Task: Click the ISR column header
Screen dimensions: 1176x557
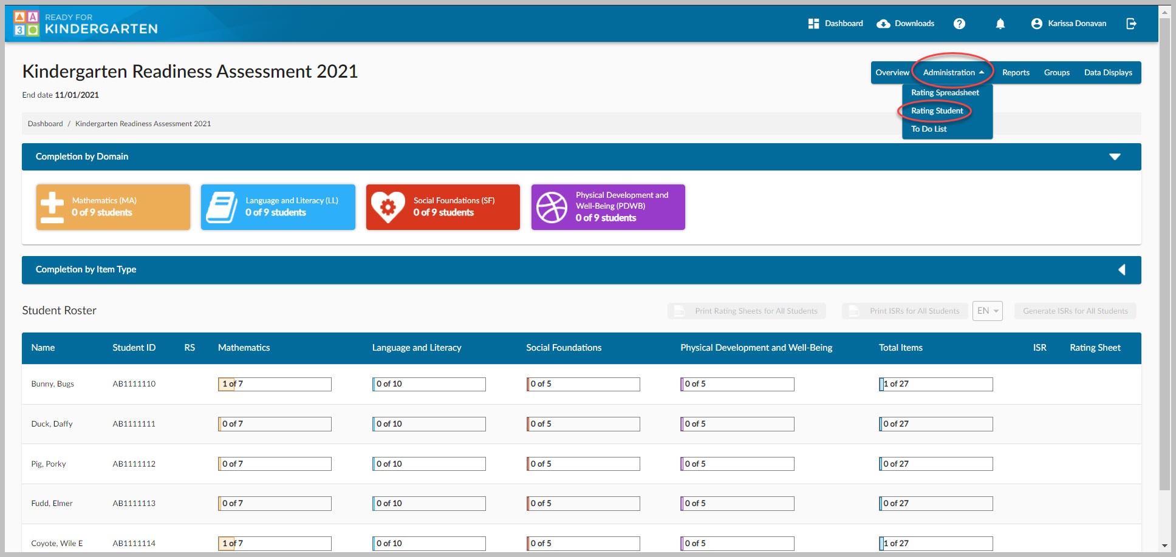Action: (x=1039, y=348)
